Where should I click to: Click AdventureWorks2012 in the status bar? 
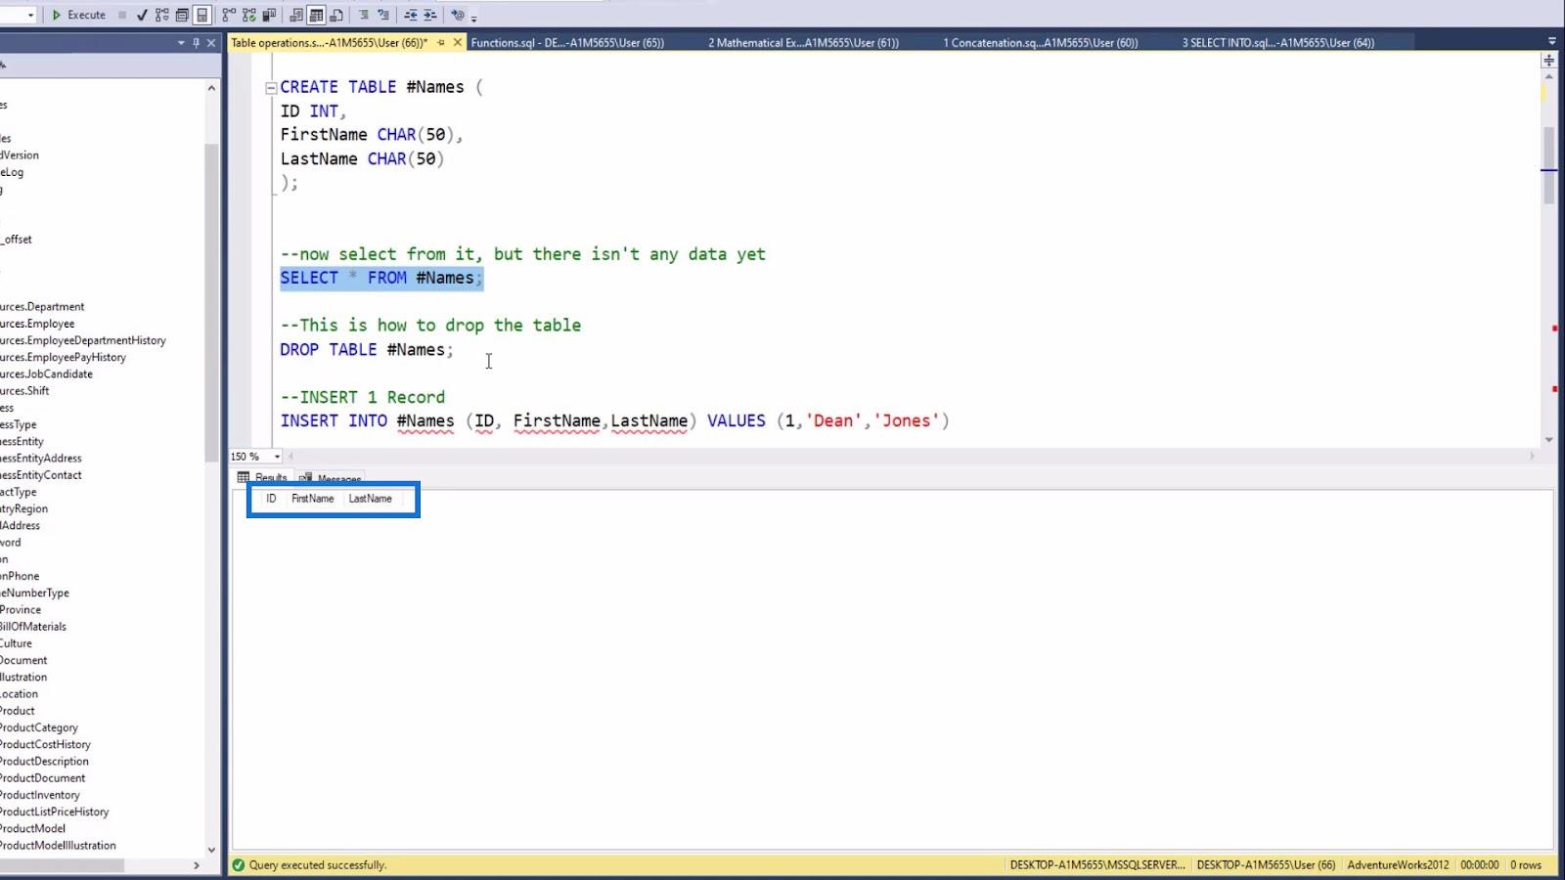tap(1398, 865)
